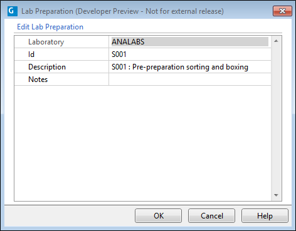
Task: Click the OK button
Action: click(x=158, y=216)
